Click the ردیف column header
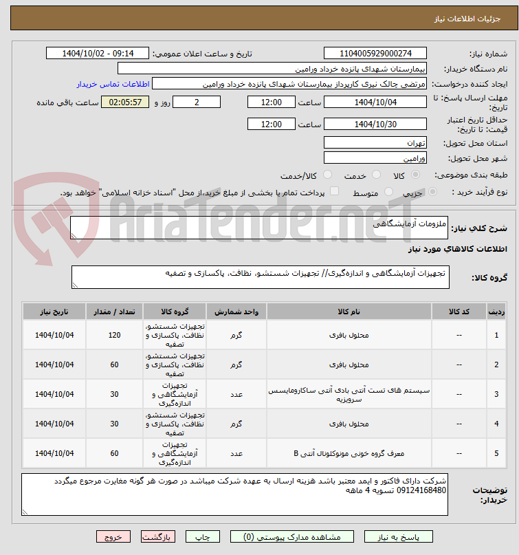Viewport: 519px width, 555px height. click(496, 312)
